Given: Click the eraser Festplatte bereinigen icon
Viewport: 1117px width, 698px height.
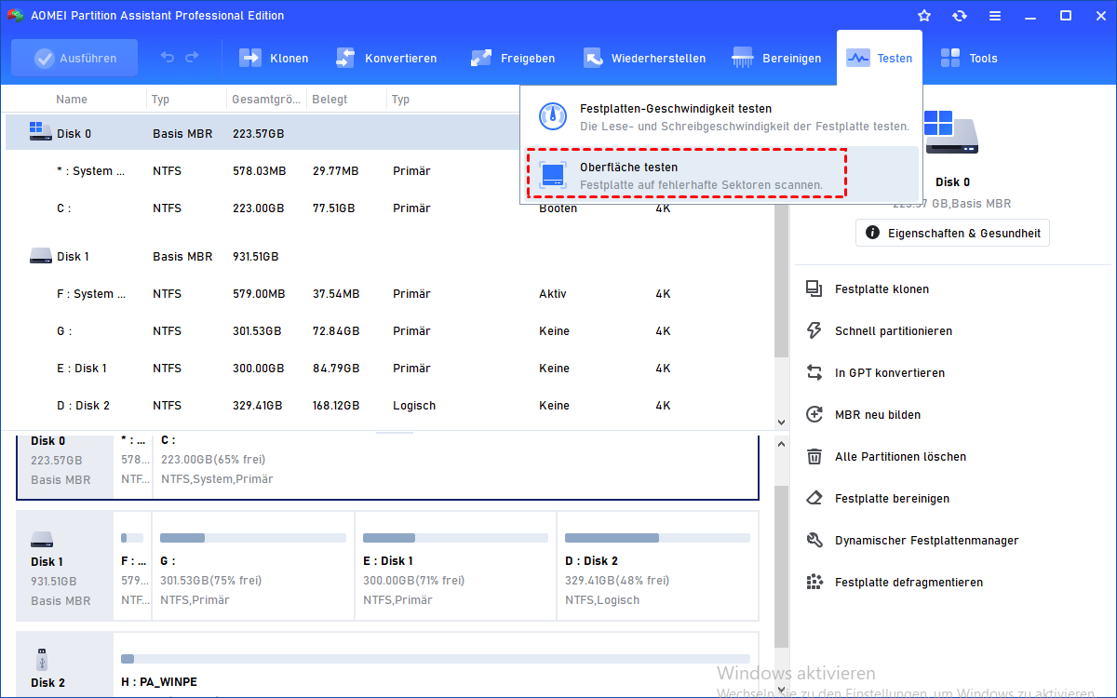Looking at the screenshot, I should point(814,499).
